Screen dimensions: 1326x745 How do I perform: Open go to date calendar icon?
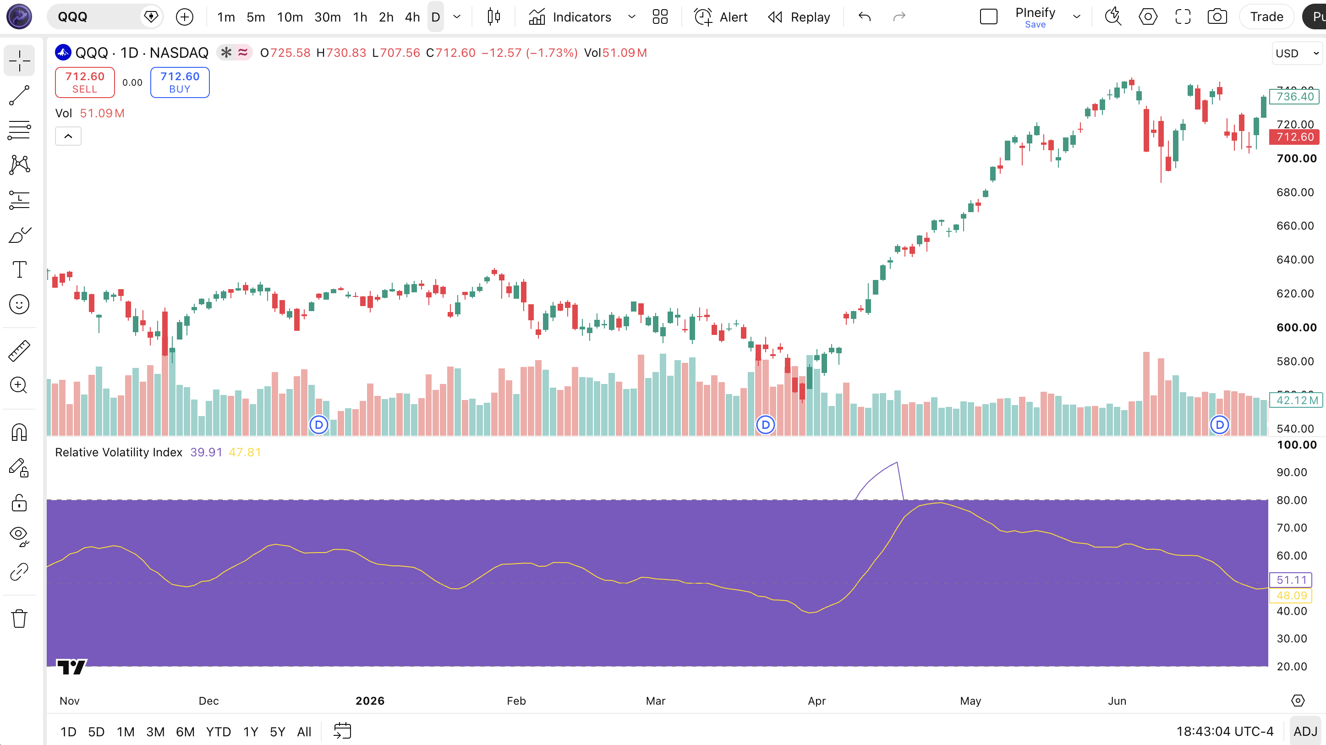(342, 731)
